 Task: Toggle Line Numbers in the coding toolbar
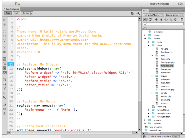tap(4, 59)
